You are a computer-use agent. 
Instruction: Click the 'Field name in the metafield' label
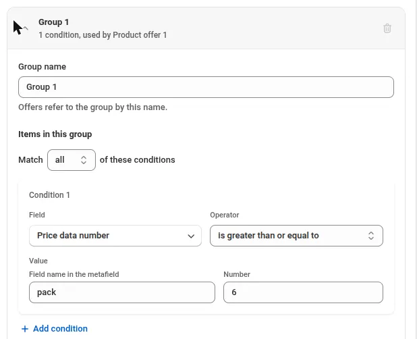(x=74, y=274)
